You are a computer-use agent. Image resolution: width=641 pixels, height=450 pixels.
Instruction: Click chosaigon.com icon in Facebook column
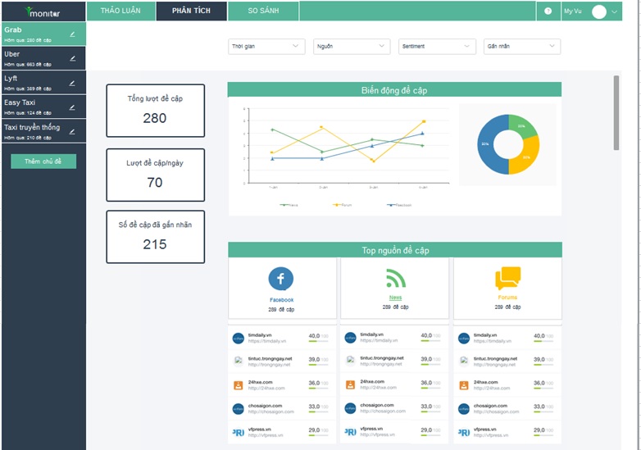pos(238,409)
